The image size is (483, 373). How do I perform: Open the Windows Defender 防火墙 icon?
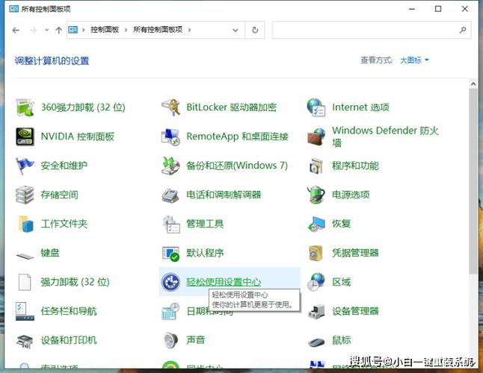[x=316, y=137]
